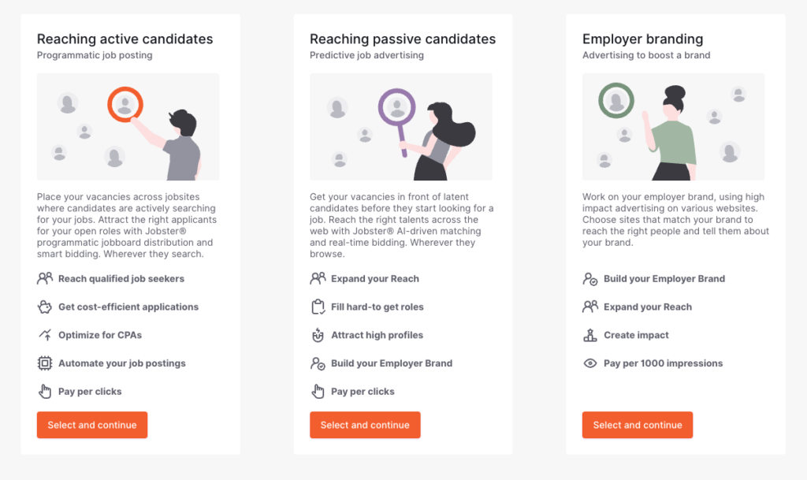Click the magnet icon next to Attract high profiles

tap(318, 335)
